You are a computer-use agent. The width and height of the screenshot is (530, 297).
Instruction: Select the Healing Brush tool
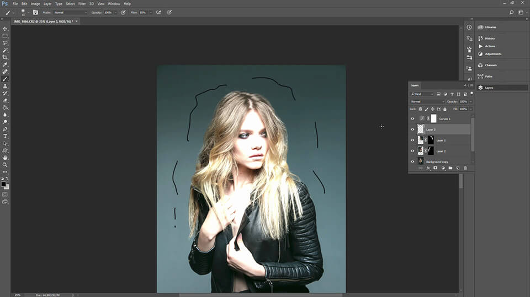click(x=5, y=72)
